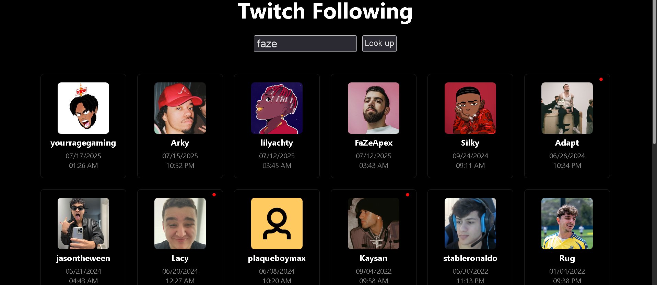Image resolution: width=657 pixels, height=285 pixels.
Task: Open lilyachty's cartoon avatar
Action: (x=277, y=108)
